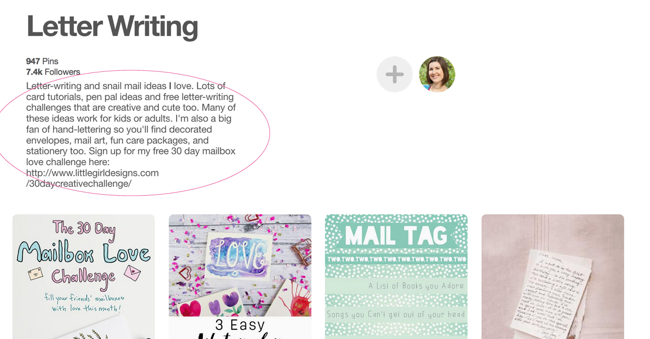
Task: Click "A List of Books you Adore" row
Action: point(396,286)
